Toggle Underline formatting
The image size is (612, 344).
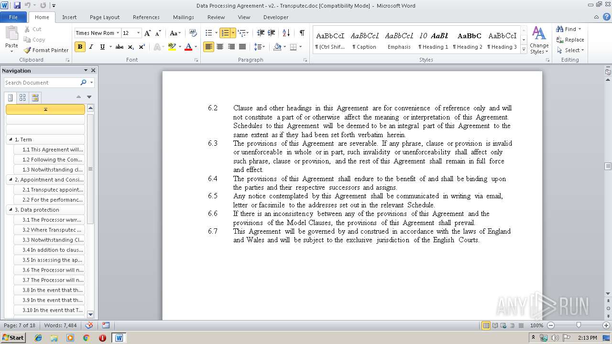[x=102, y=47]
